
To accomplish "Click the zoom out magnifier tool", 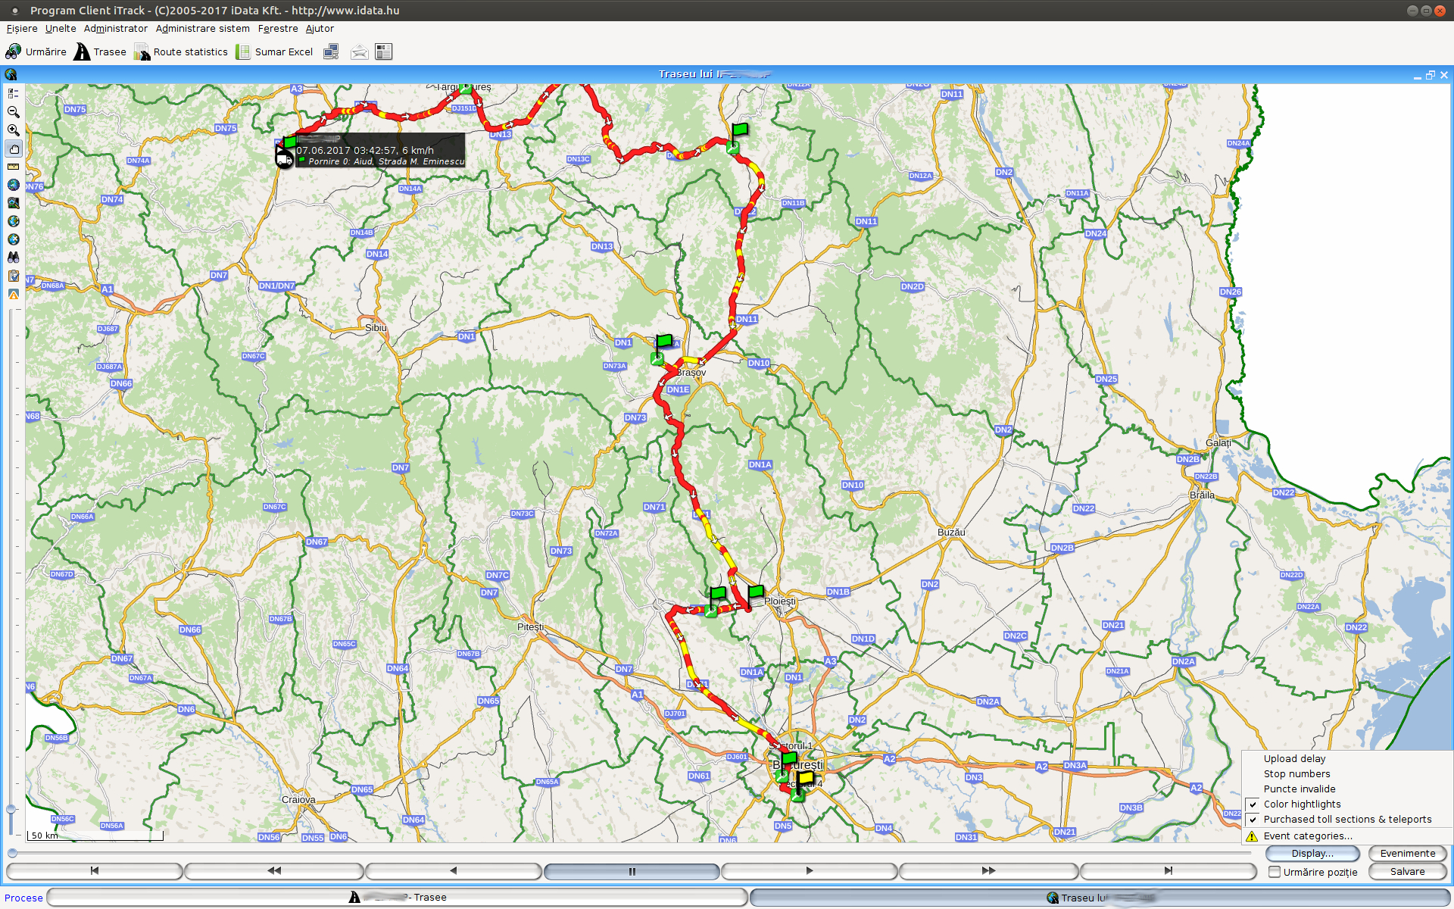I will 13,112.
